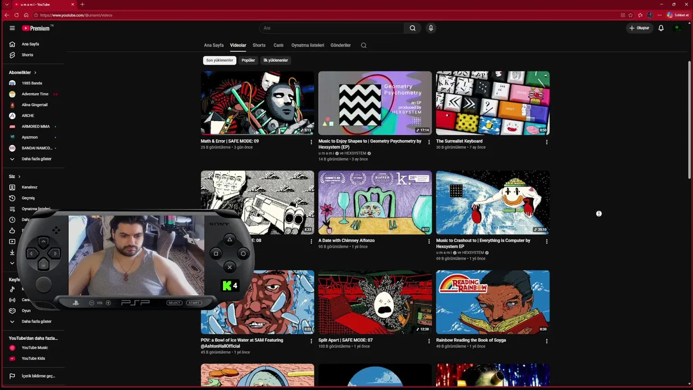693x390 pixels.
Task: Open the downloads arrow icon in the sidebar
Action: point(12,252)
